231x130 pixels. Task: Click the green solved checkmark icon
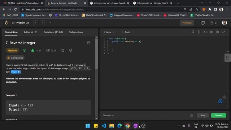pos(25,51)
